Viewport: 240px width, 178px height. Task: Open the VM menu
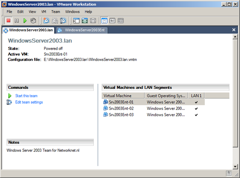[x=43, y=12]
